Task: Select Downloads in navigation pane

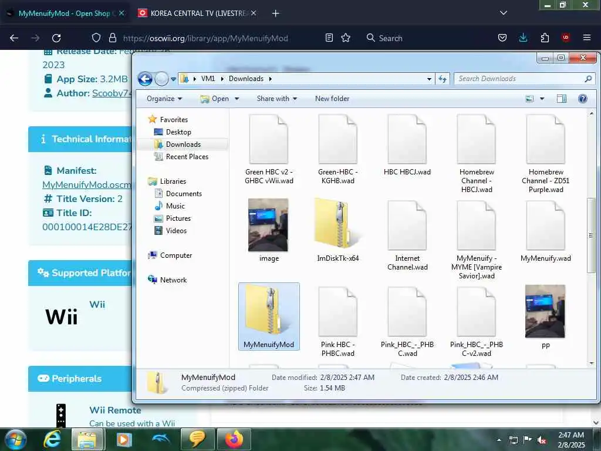Action: [177, 144]
